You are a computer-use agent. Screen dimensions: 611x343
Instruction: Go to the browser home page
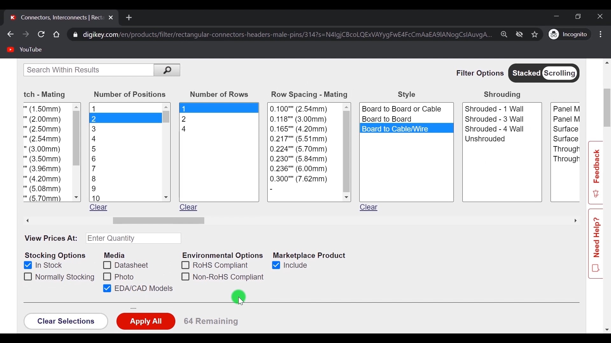pos(57,35)
